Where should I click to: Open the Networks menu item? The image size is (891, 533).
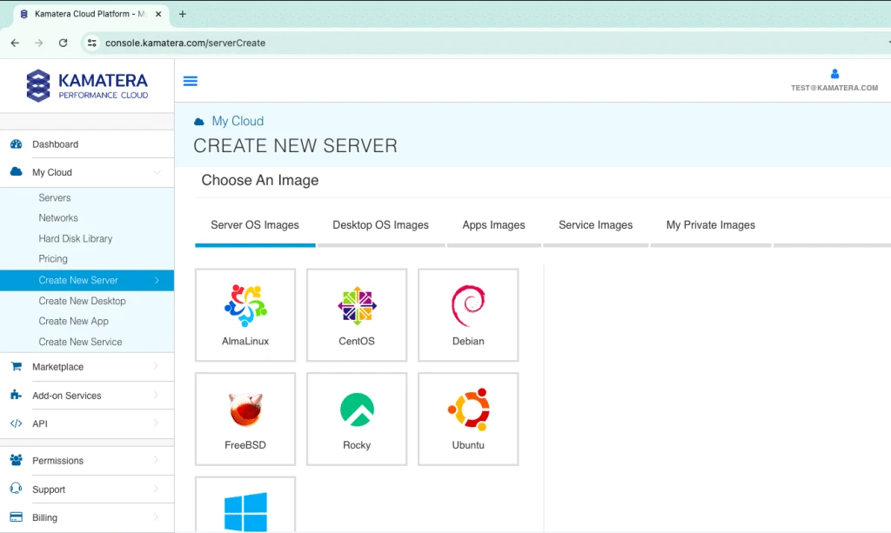tap(58, 218)
